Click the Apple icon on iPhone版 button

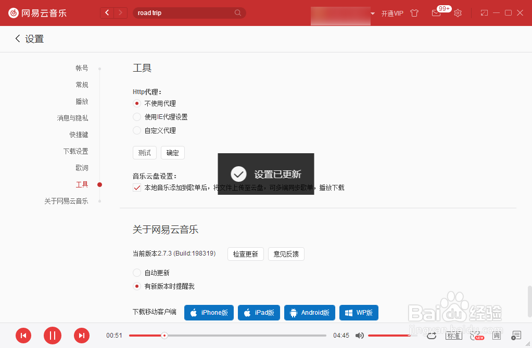tap(194, 313)
